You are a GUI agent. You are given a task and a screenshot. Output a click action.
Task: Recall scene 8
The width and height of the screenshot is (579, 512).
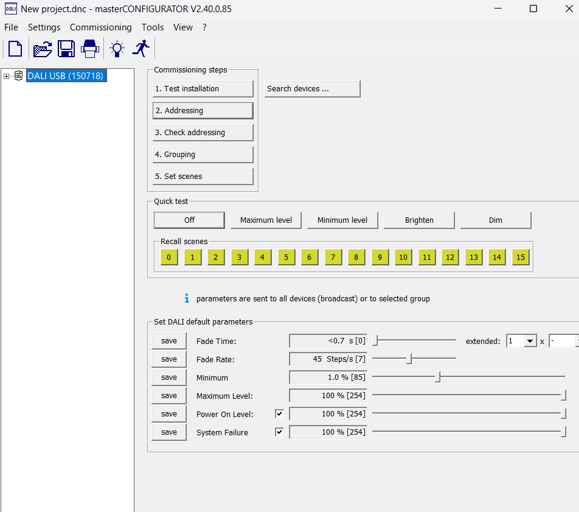tap(356, 258)
